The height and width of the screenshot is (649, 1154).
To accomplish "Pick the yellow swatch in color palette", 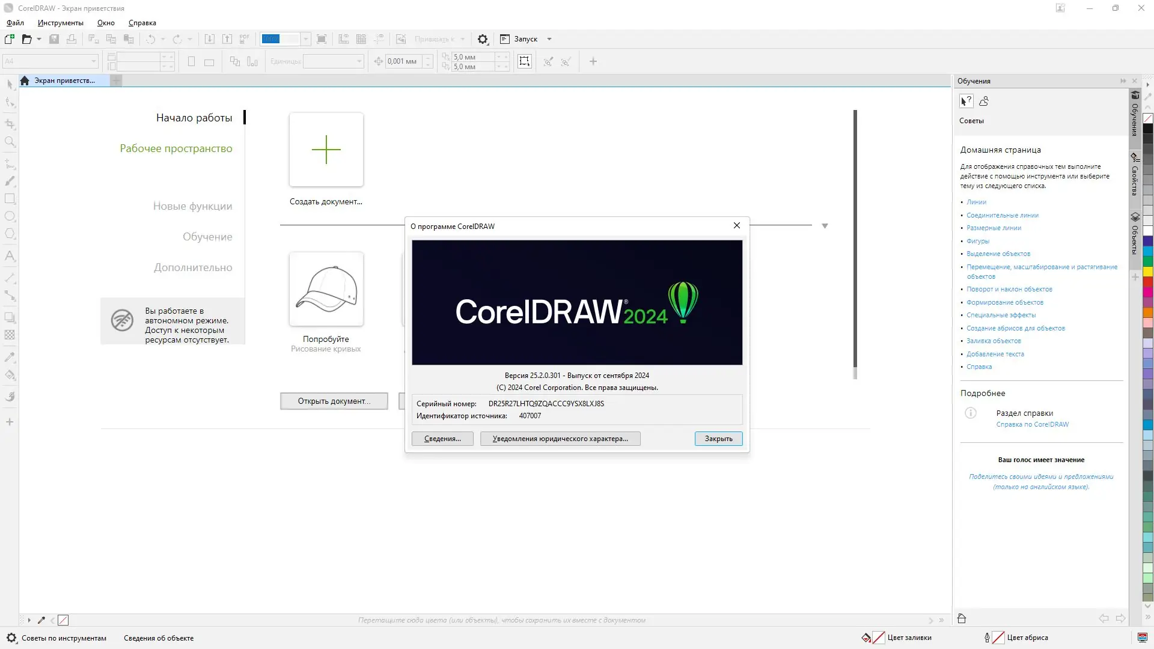I will (x=1147, y=272).
